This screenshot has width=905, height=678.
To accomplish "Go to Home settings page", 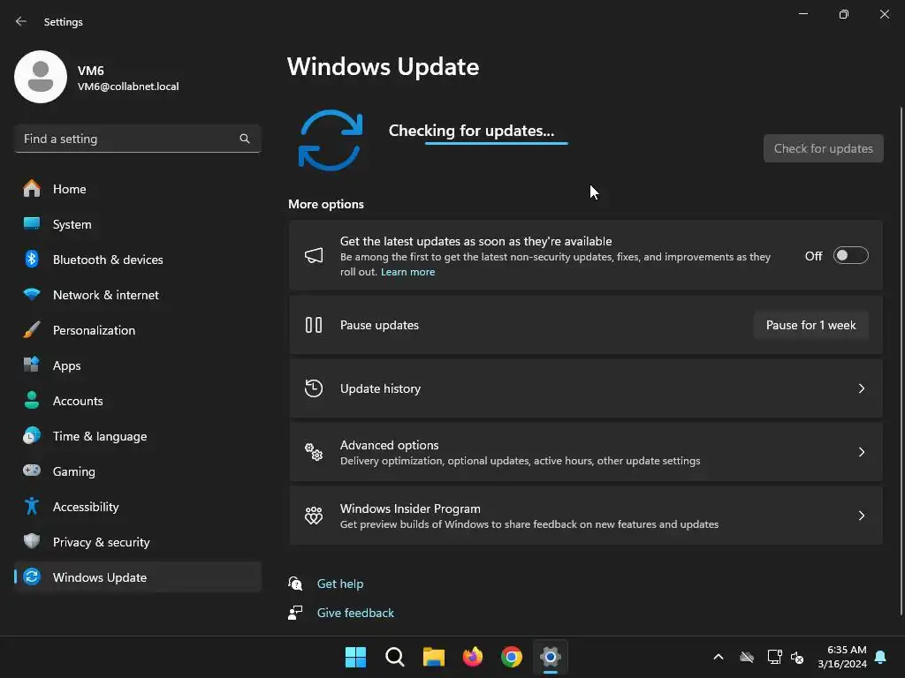I will pos(137,189).
